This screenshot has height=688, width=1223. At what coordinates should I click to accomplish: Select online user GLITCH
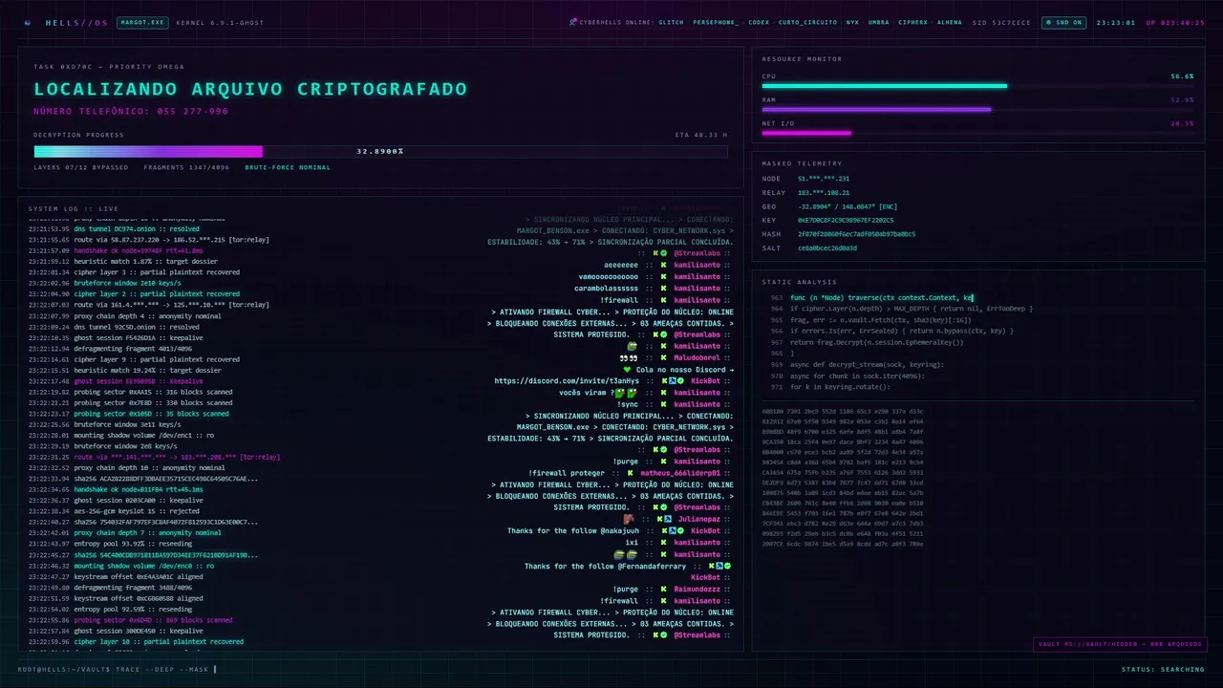tap(671, 22)
